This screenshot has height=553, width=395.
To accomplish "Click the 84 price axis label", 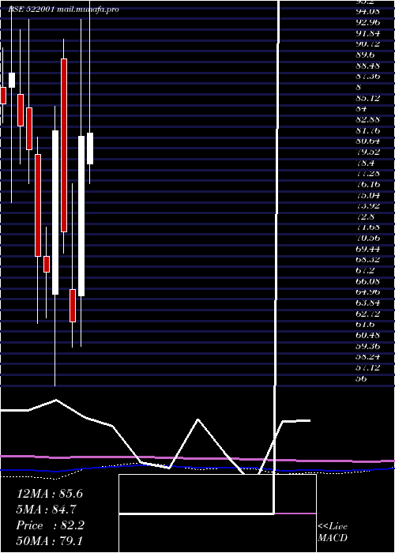I will [361, 109].
